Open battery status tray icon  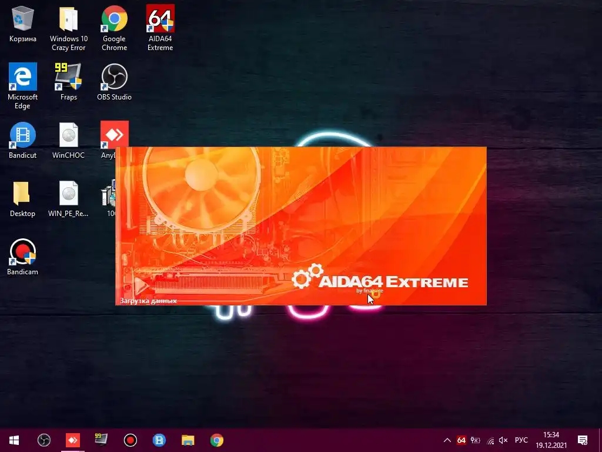coord(475,440)
